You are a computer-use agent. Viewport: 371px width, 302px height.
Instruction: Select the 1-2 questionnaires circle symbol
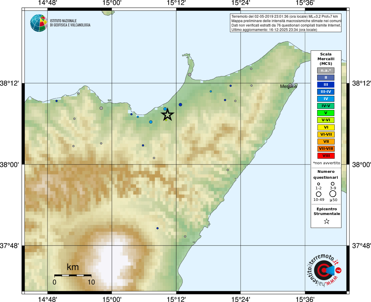point(318,184)
